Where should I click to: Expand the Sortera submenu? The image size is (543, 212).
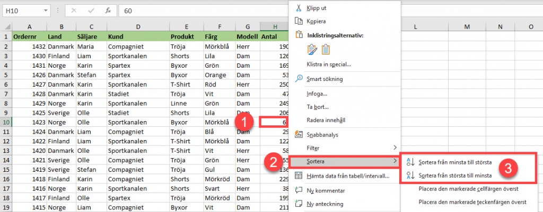345,161
